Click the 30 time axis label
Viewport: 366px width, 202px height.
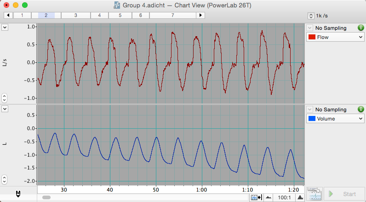point(64,190)
